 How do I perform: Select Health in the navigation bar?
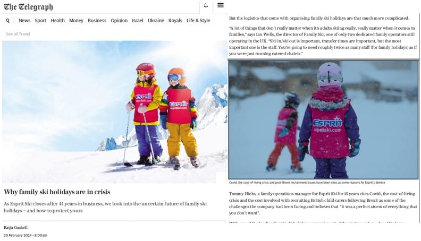point(58,21)
